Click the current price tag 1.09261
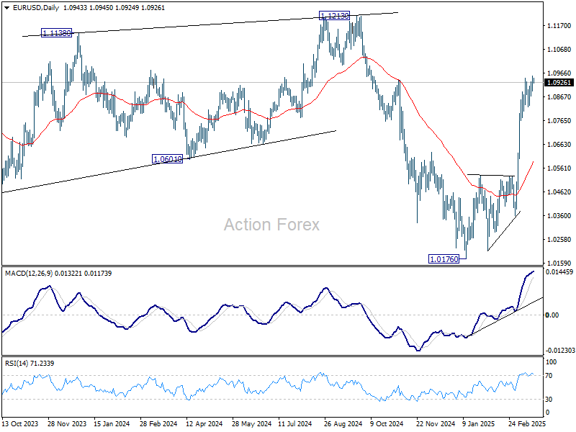This screenshot has width=576, height=432. pyautogui.click(x=559, y=83)
